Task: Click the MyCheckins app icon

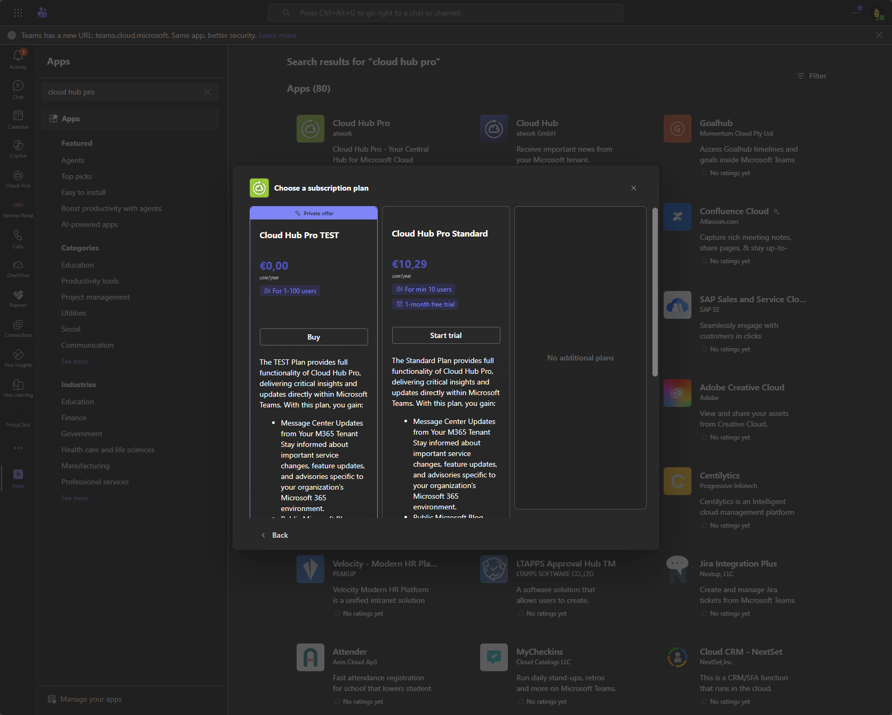Action: (494, 657)
